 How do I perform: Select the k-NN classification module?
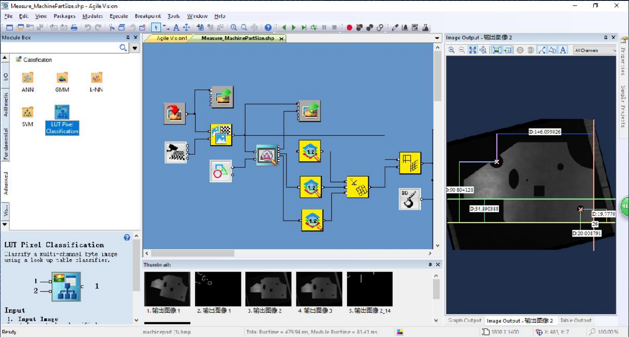click(x=96, y=82)
